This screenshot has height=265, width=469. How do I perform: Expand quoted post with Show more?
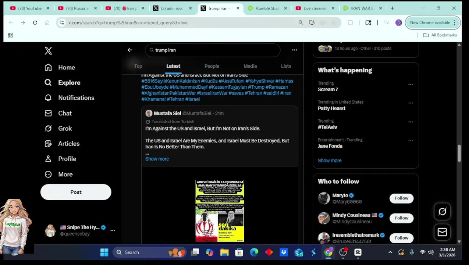tap(157, 159)
